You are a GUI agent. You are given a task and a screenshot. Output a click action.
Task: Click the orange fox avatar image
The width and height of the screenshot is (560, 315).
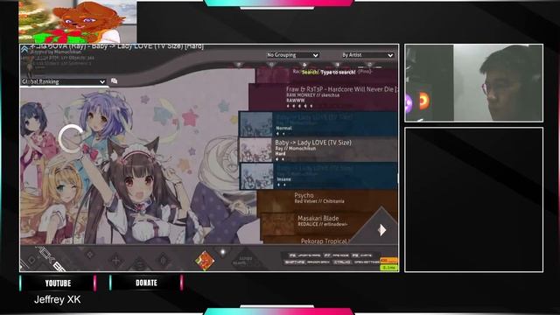coord(78,21)
